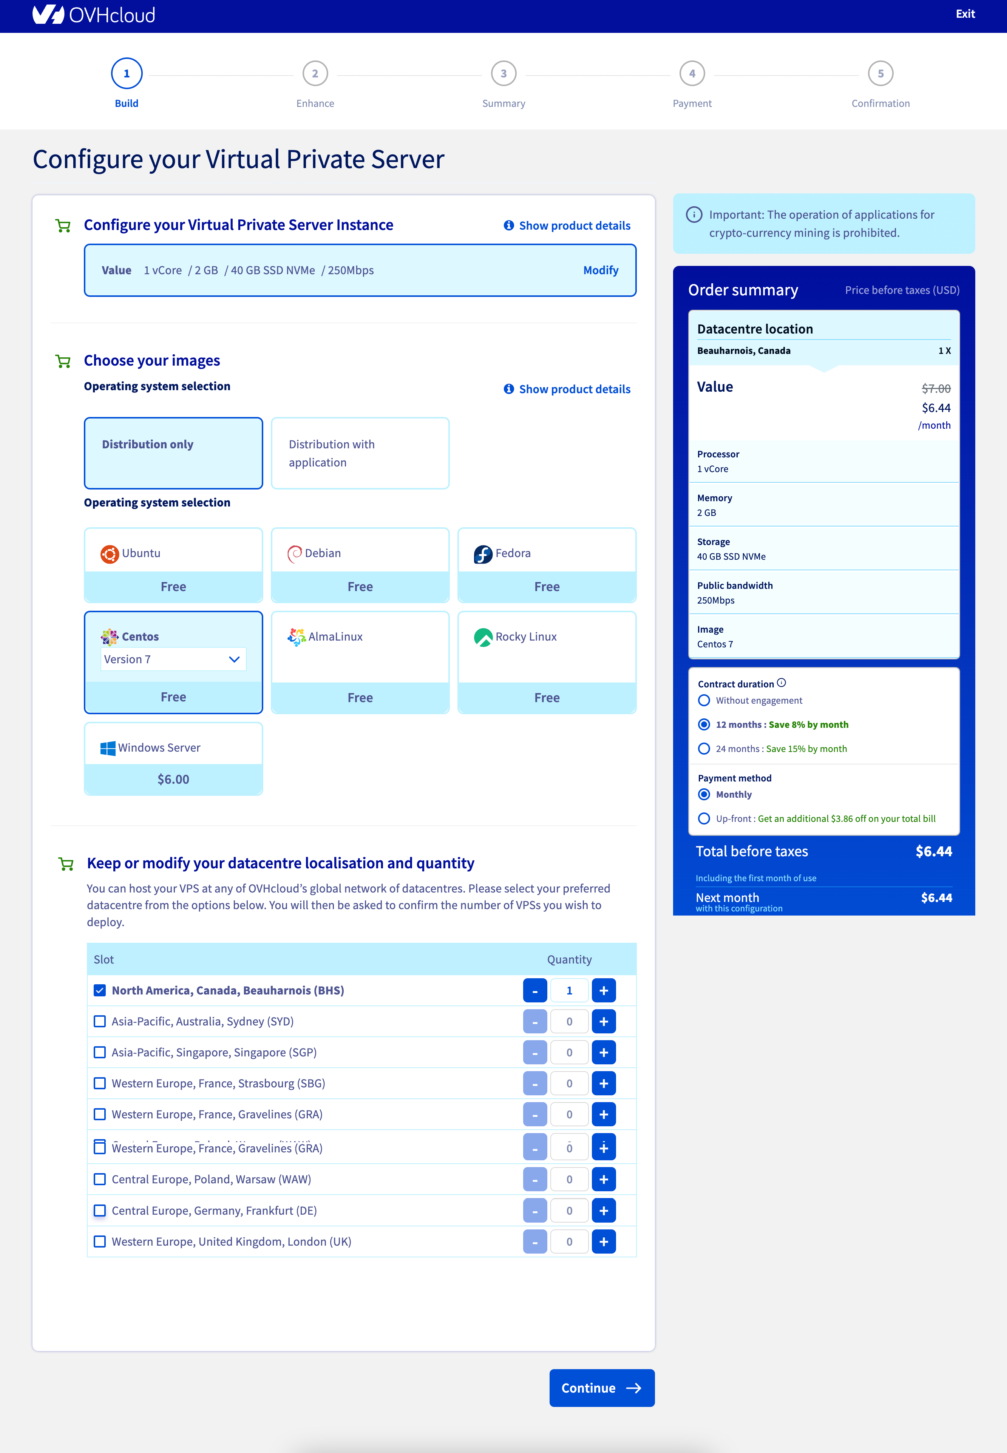Increase quantity for Beauharnois (BHS)
Image resolution: width=1007 pixels, height=1453 pixels.
click(604, 991)
